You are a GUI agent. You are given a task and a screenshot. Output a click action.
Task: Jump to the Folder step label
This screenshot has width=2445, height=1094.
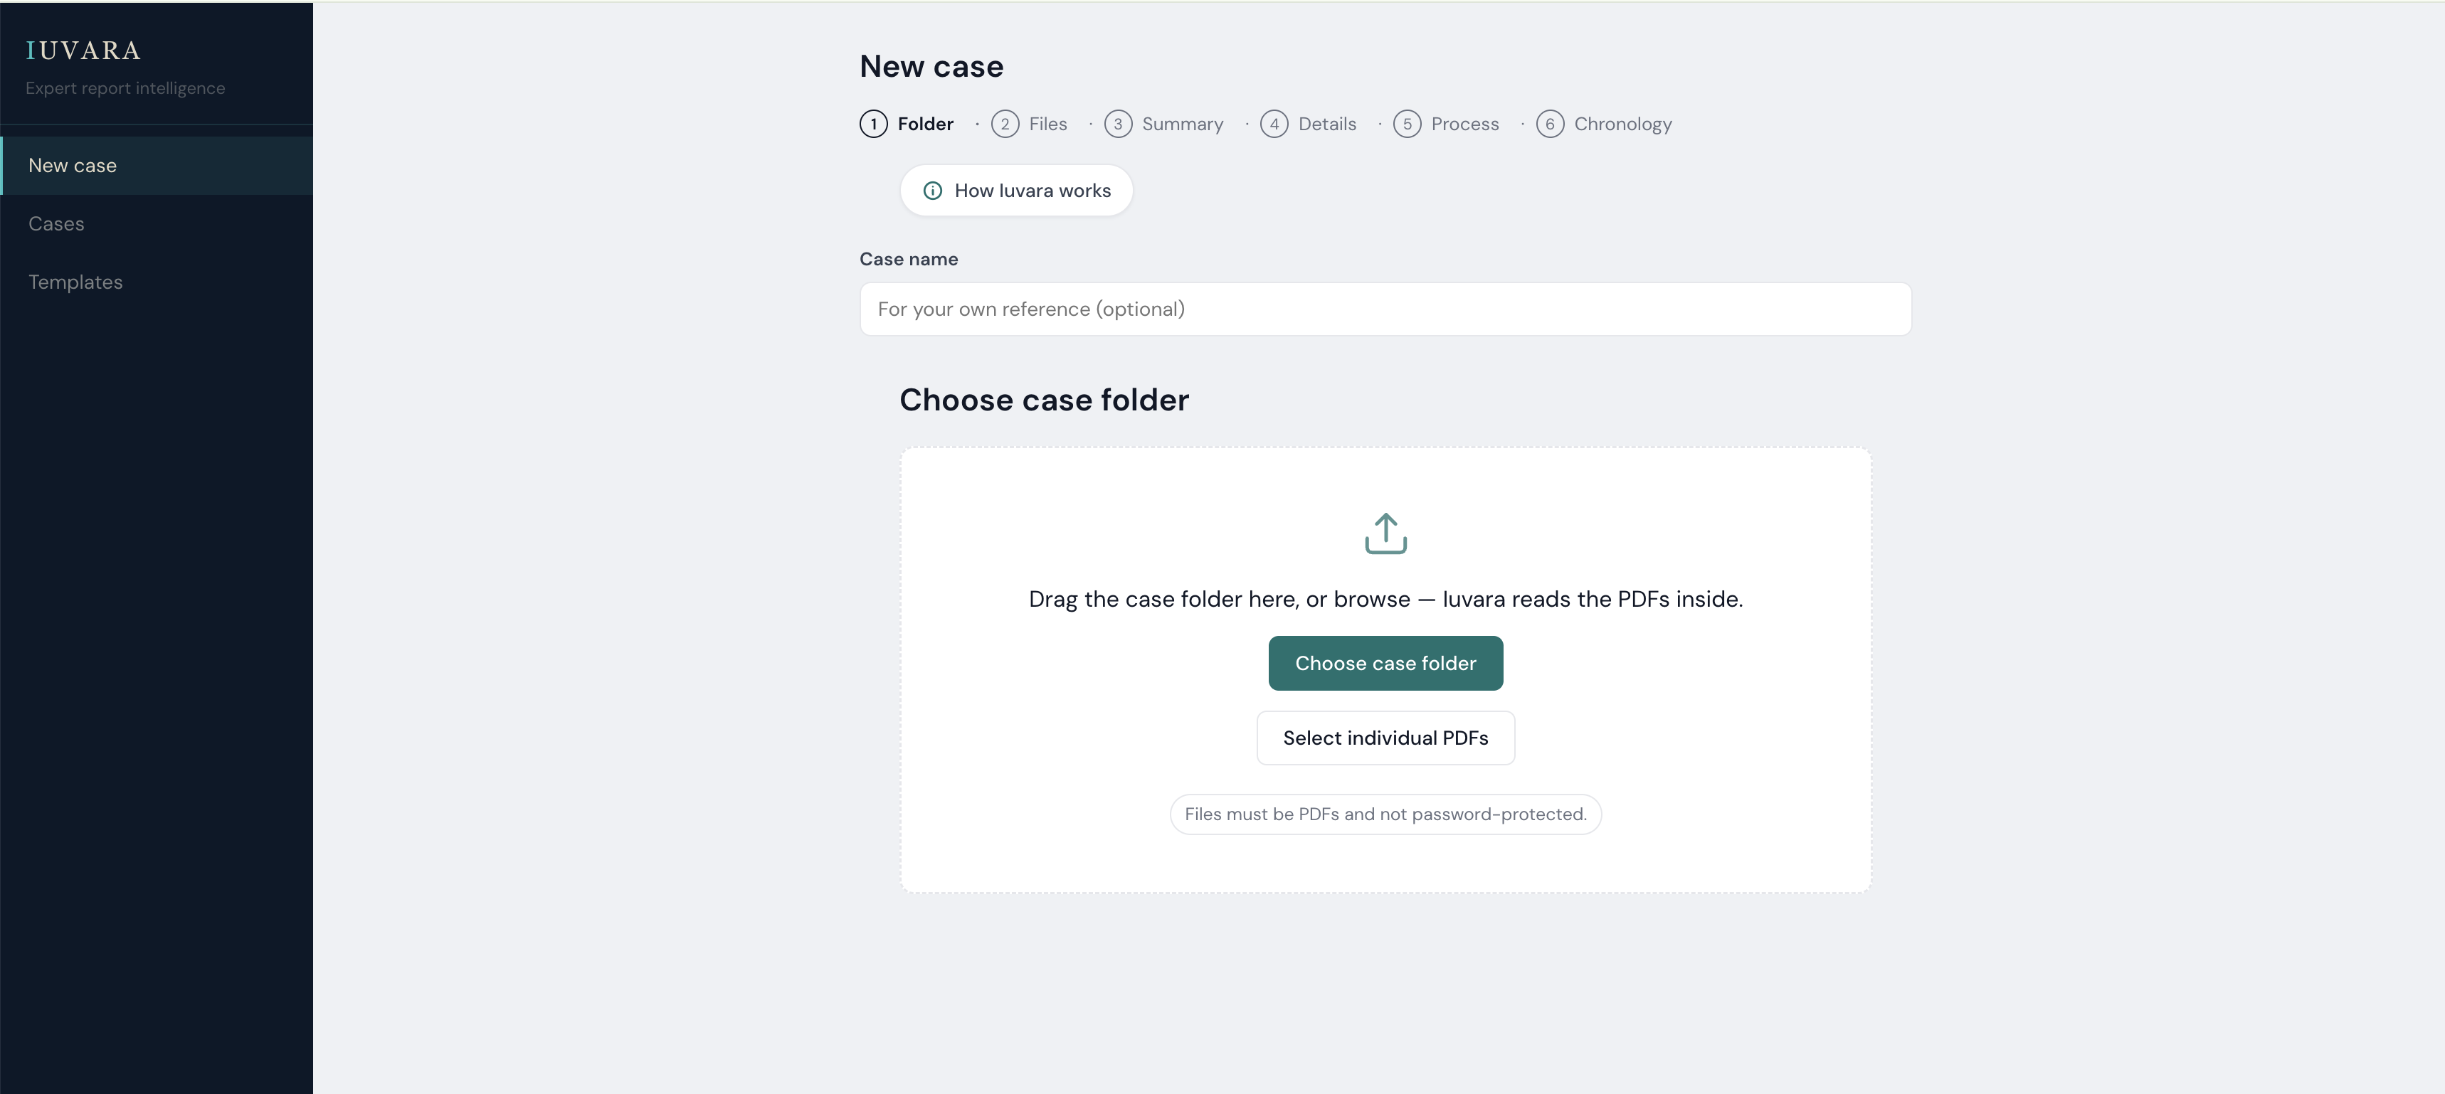pyautogui.click(x=926, y=124)
